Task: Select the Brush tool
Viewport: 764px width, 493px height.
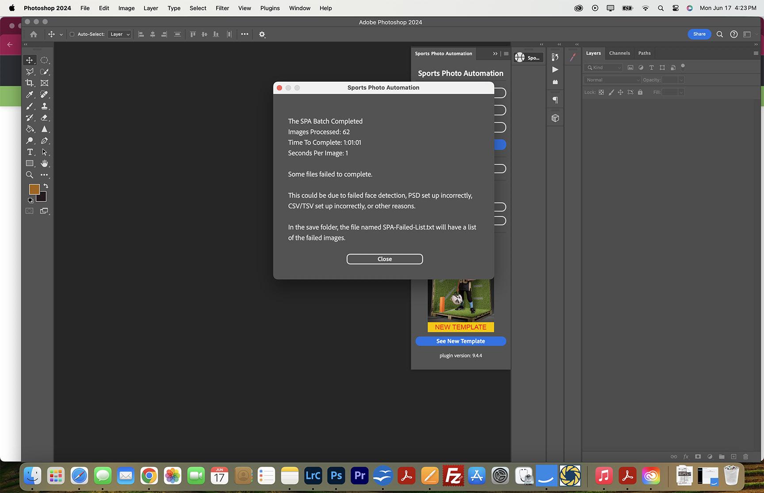Action: pos(30,106)
